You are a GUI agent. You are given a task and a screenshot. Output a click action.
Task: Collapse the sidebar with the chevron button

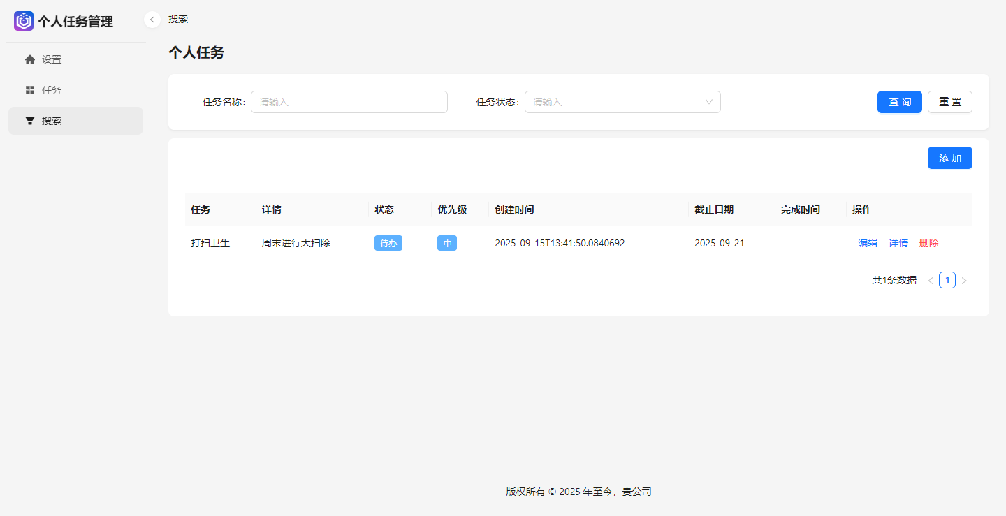point(152,20)
